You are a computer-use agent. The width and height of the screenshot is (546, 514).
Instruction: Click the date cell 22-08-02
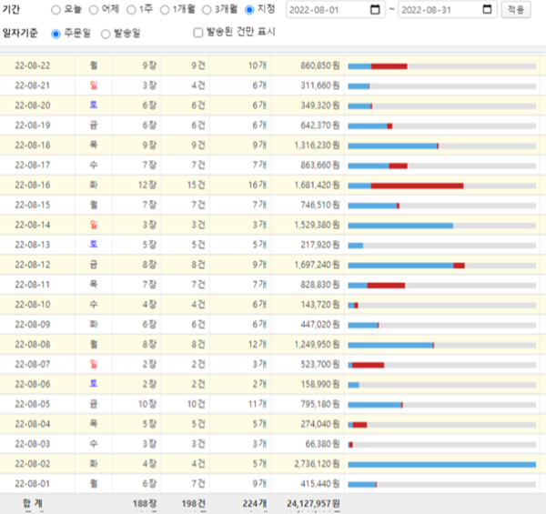click(33, 464)
